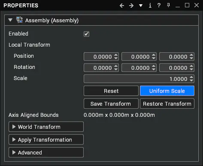
Task: Click Save Transform
Action: coord(111,104)
